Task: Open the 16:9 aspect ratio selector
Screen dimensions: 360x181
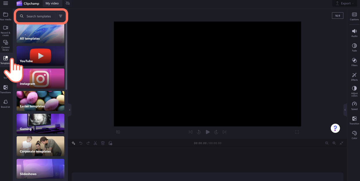Action: click(338, 16)
